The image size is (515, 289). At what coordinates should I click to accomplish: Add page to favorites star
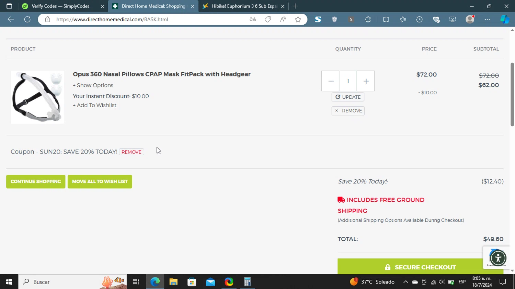coord(298,20)
